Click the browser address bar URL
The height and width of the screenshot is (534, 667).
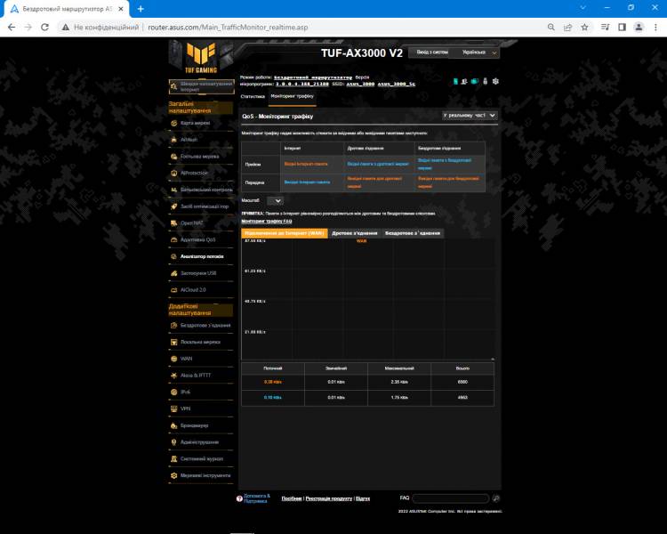point(228,28)
